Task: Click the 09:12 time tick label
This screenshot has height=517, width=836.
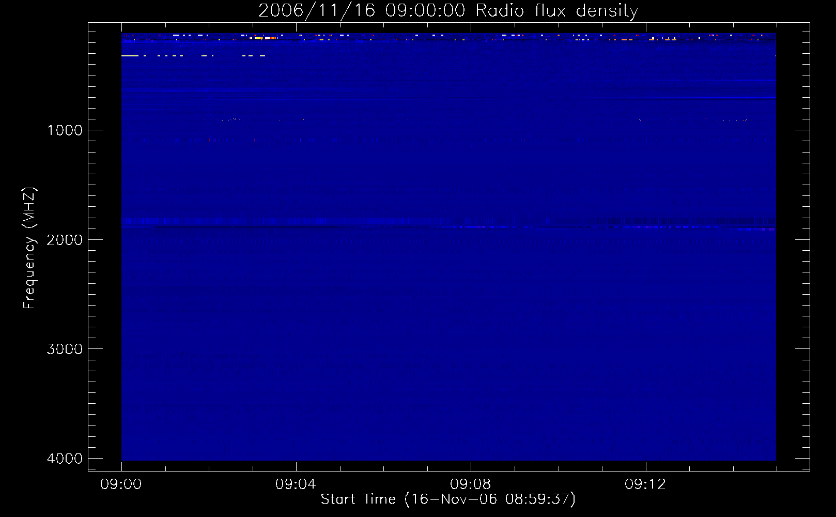Action: [x=645, y=484]
